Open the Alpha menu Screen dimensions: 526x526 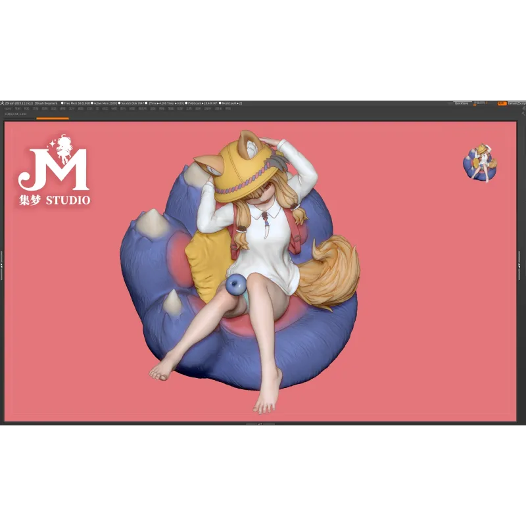(x=7, y=108)
